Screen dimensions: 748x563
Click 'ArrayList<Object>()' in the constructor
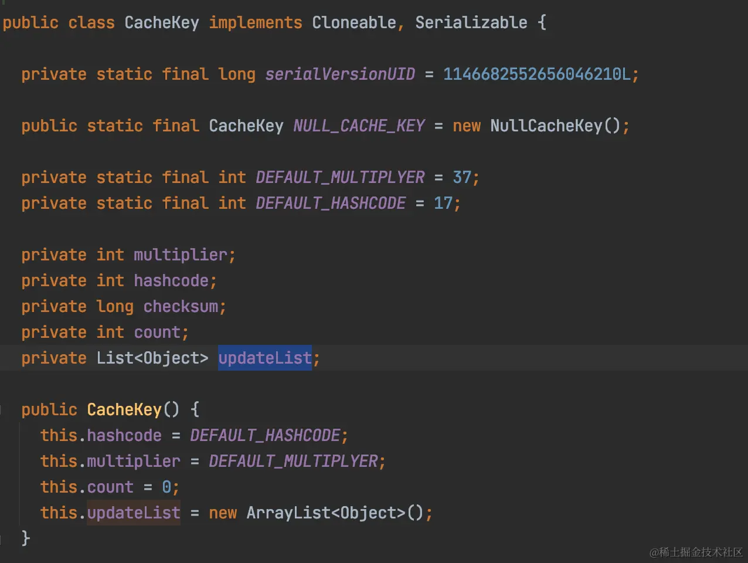click(335, 513)
